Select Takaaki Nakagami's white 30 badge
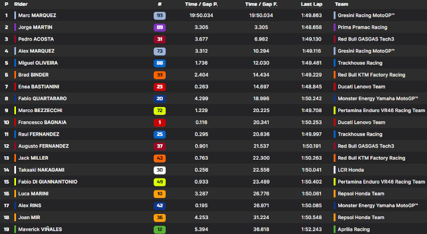The height and width of the screenshot is (234, 427). (159, 170)
